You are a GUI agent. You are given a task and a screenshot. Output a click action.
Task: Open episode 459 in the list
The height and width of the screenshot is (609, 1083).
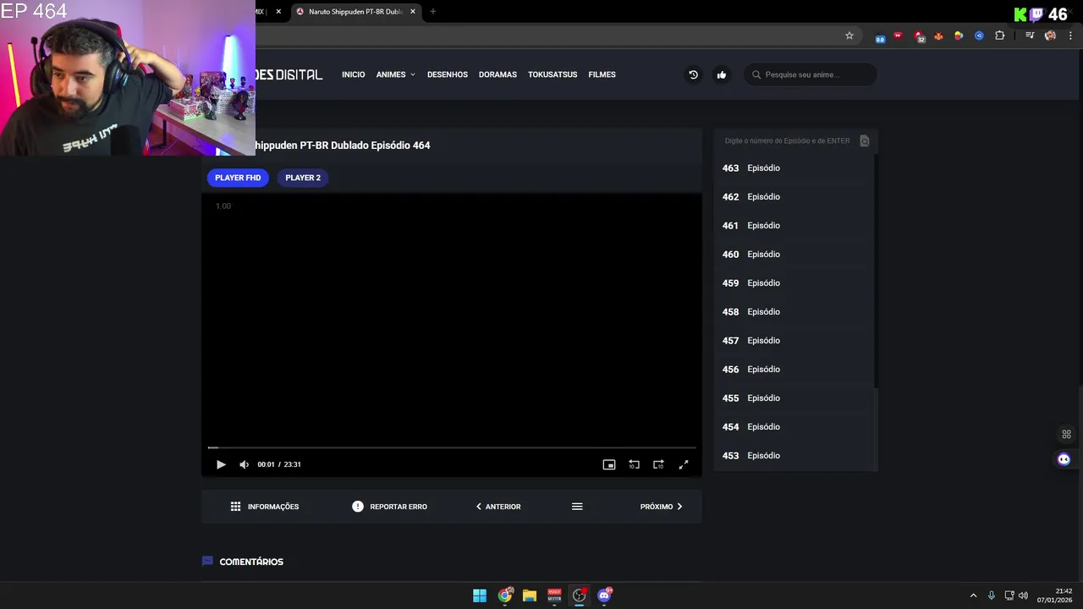point(793,283)
